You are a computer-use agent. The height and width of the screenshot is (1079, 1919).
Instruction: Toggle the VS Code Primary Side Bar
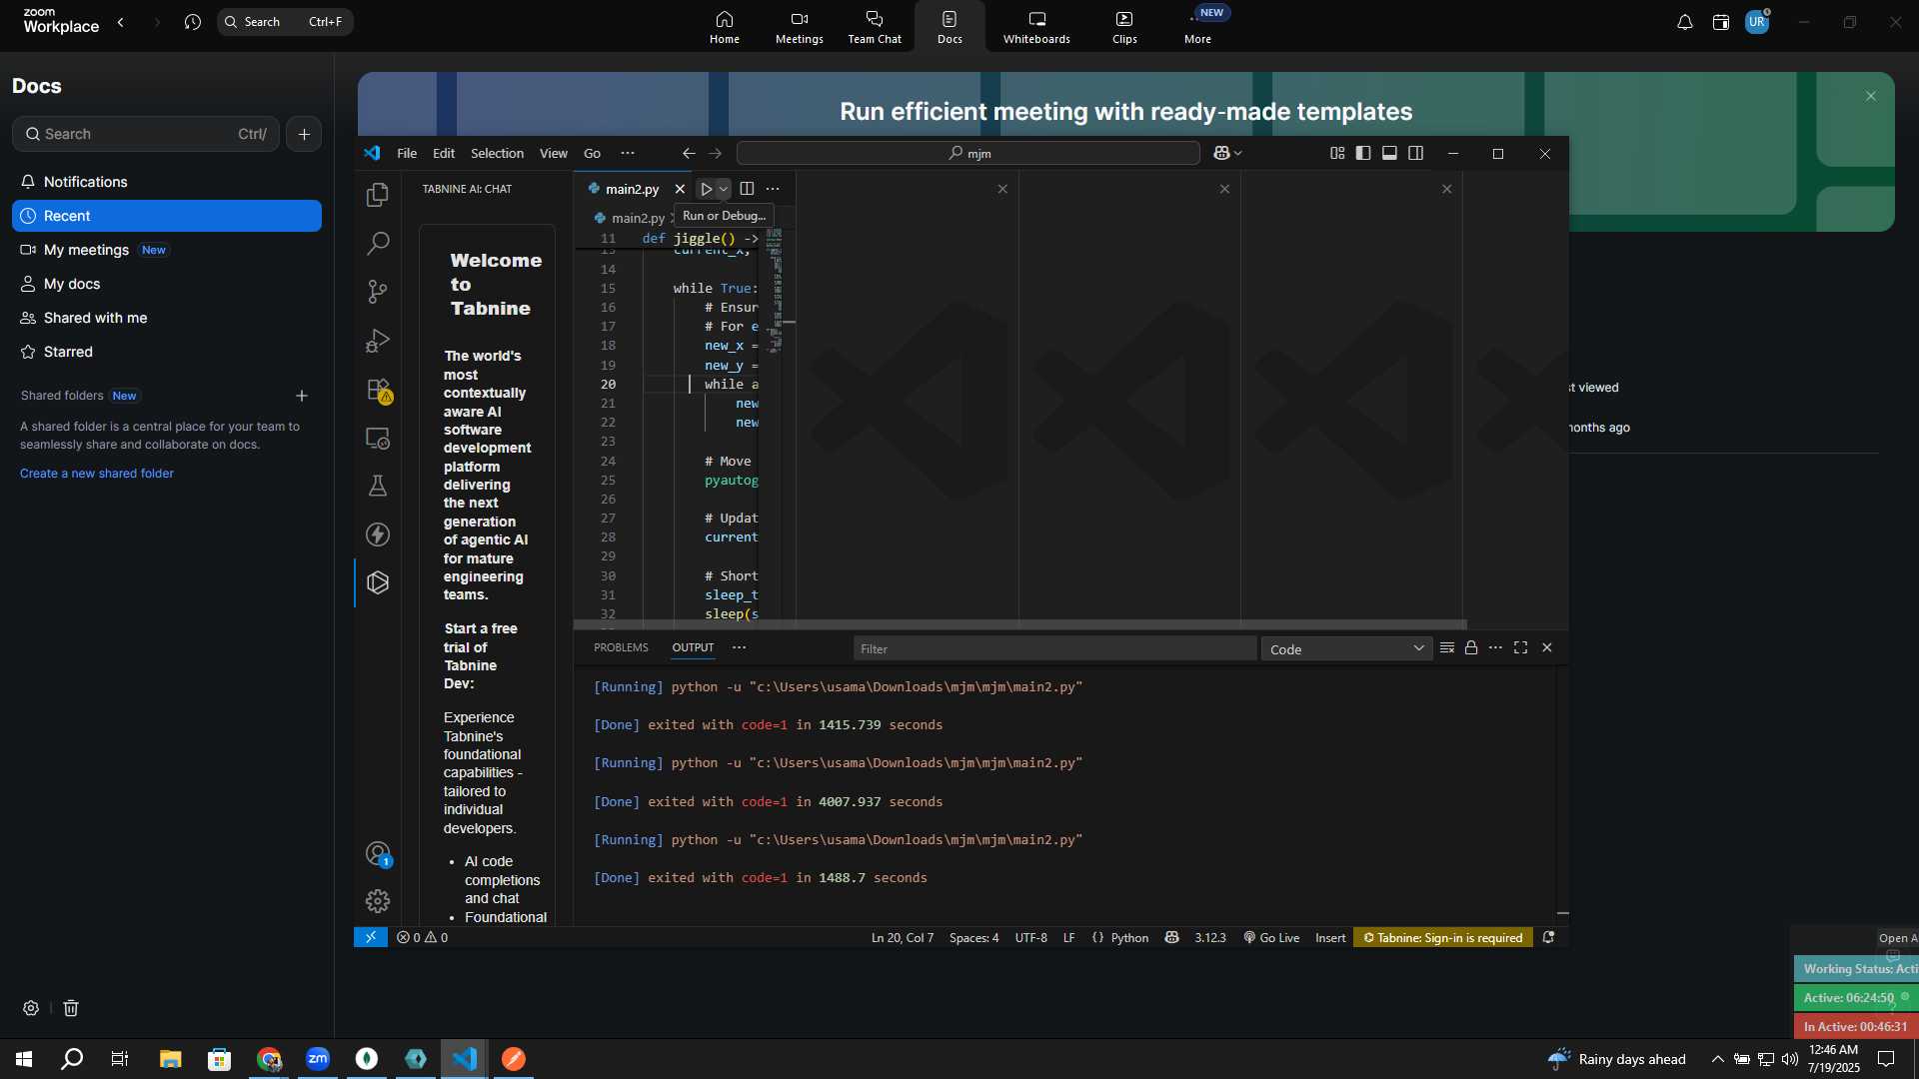(1363, 153)
